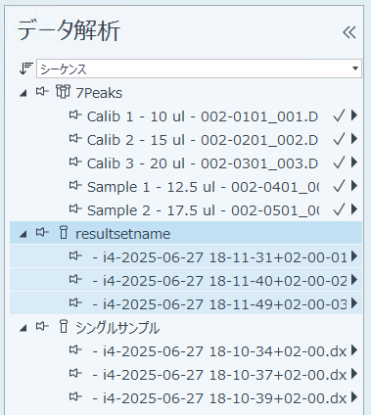Pin the シングルサンプル group

tap(42, 326)
